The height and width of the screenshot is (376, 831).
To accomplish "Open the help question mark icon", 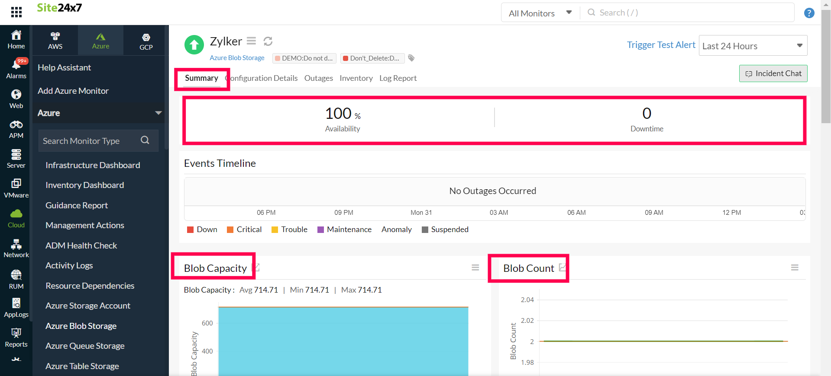I will tap(809, 13).
